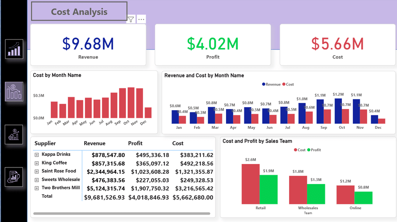Screen dimensions: 397x222
Task: Click the Saint Rose Food supplier name
Action: (x=59, y=171)
